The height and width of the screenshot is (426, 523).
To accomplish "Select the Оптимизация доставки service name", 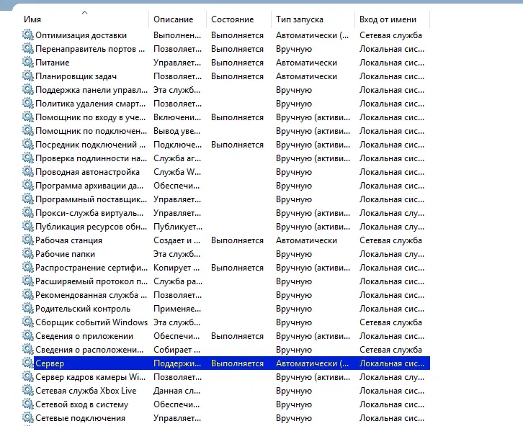I will pyautogui.click(x=81, y=35).
